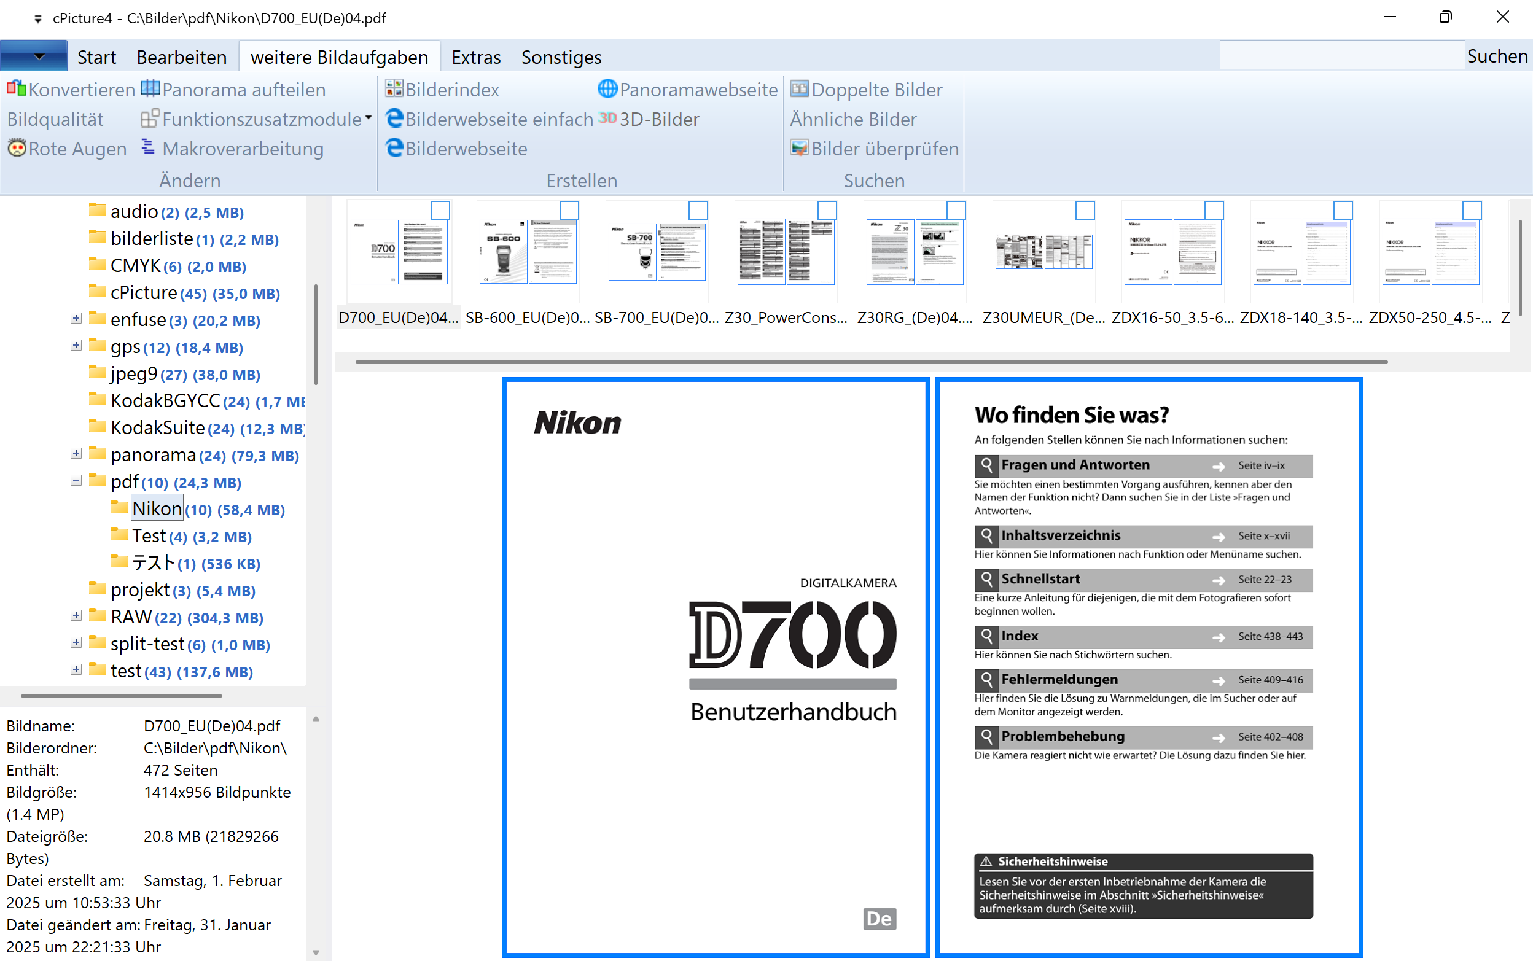Click the Konvertieren icon in the ribbon

tap(17, 89)
